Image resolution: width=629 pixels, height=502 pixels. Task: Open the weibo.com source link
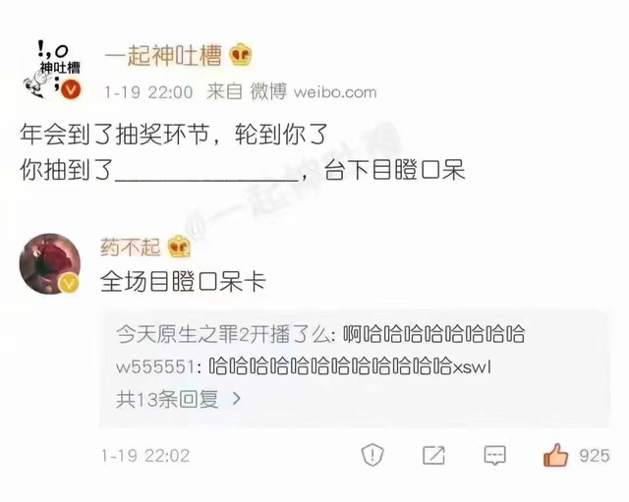pyautogui.click(x=335, y=92)
